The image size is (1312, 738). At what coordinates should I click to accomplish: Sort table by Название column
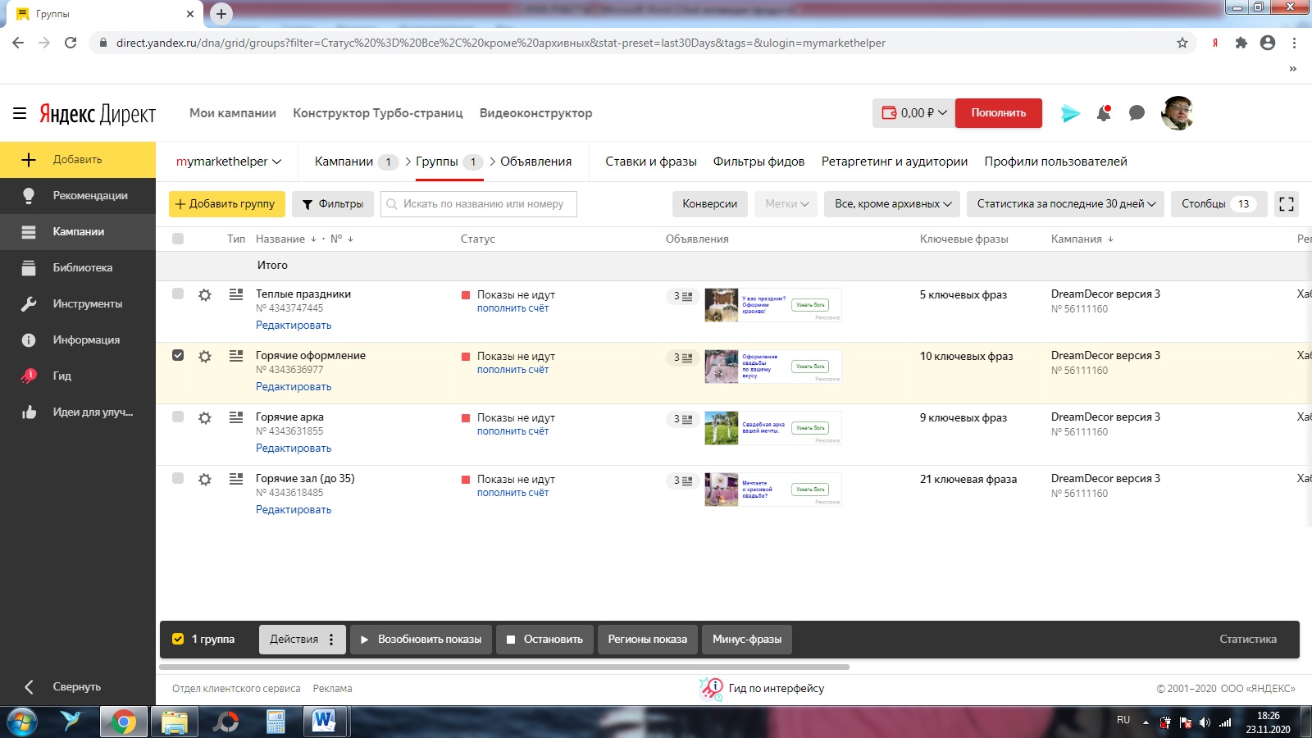coord(280,239)
